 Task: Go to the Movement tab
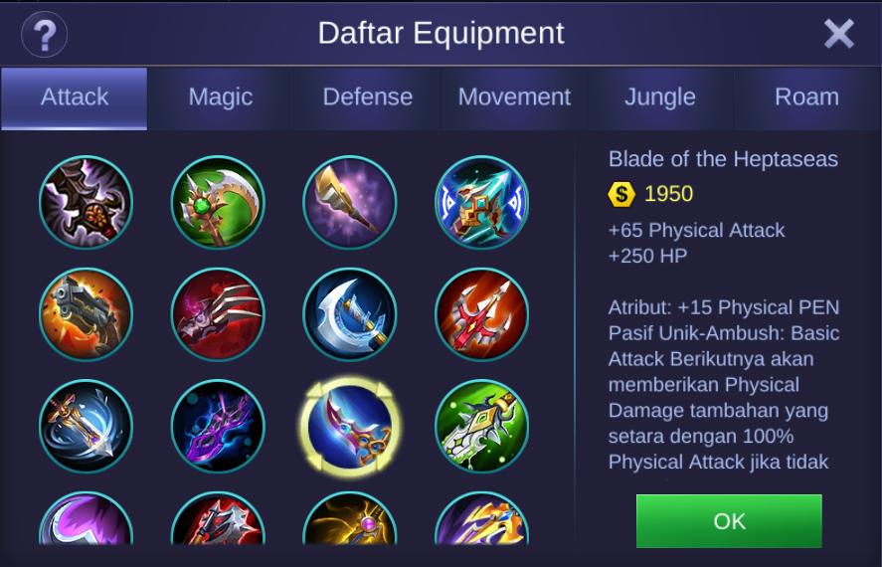pos(514,97)
